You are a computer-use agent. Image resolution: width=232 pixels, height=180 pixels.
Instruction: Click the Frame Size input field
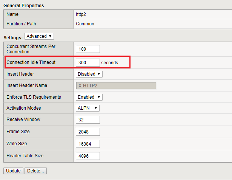click(x=88, y=132)
